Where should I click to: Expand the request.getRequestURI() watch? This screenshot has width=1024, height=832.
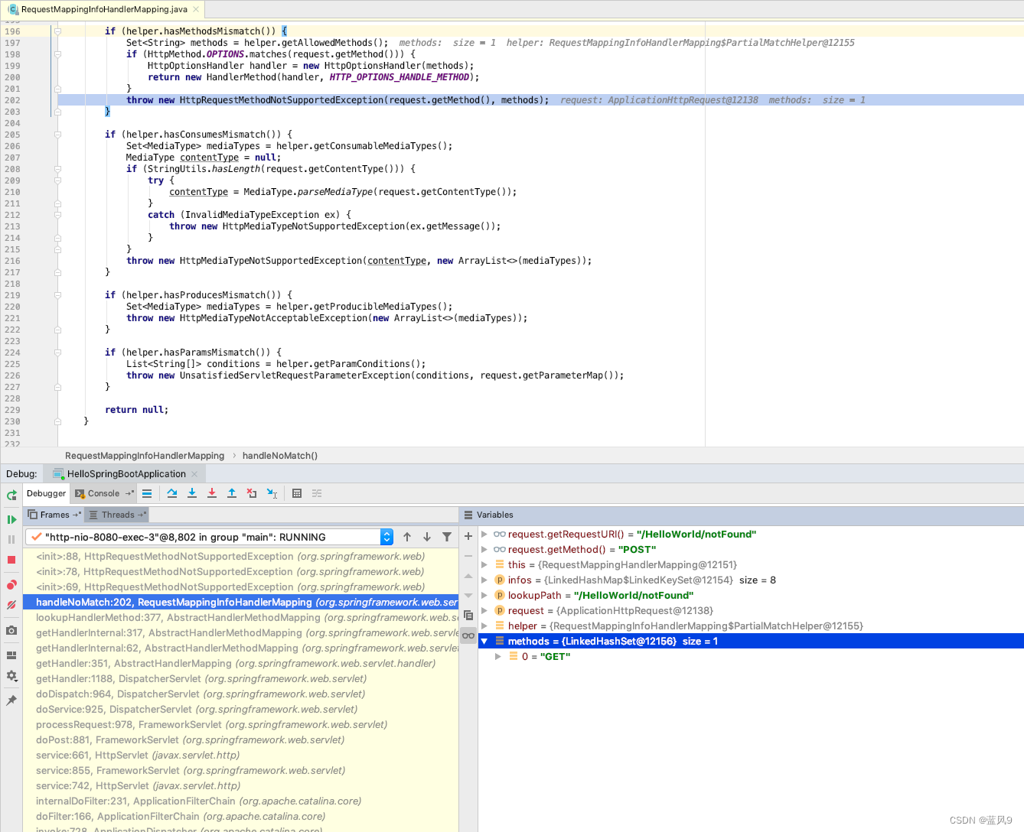click(484, 534)
